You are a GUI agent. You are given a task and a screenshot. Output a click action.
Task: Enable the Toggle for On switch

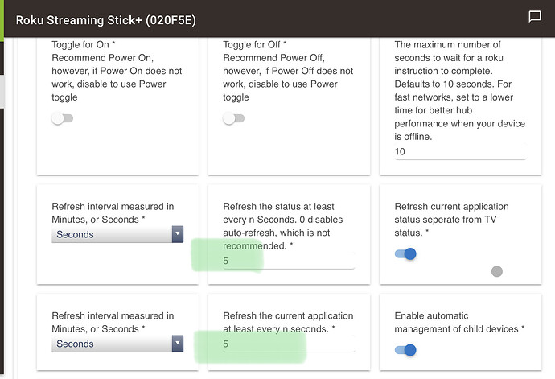coord(62,118)
